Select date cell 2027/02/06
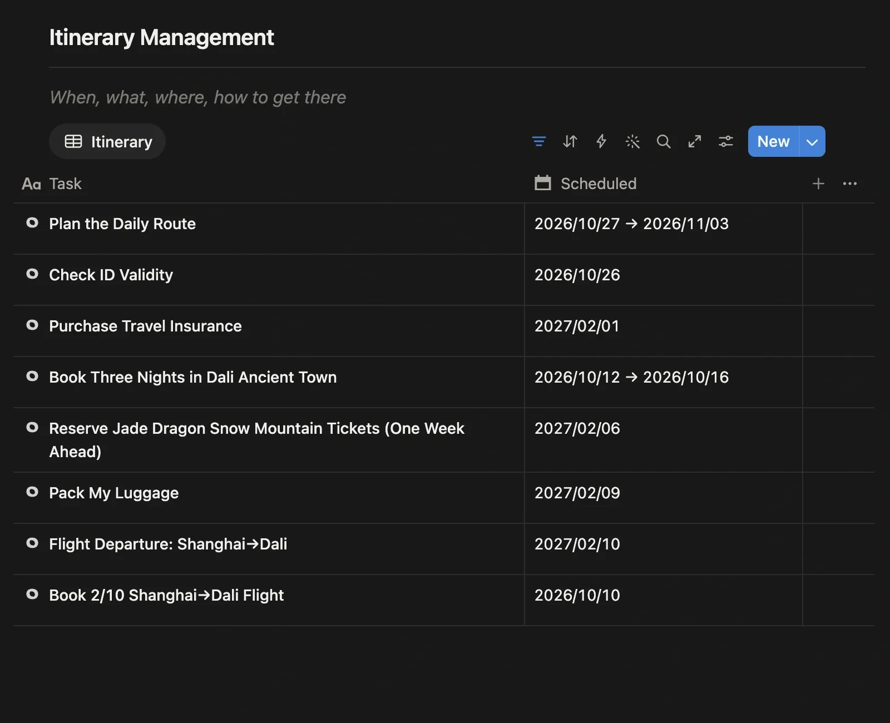Screen dimensions: 890x723 click(x=664, y=440)
